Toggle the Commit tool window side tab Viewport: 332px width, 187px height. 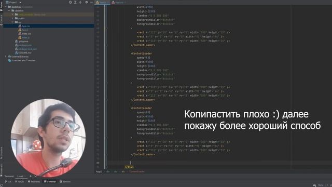tap(2, 20)
